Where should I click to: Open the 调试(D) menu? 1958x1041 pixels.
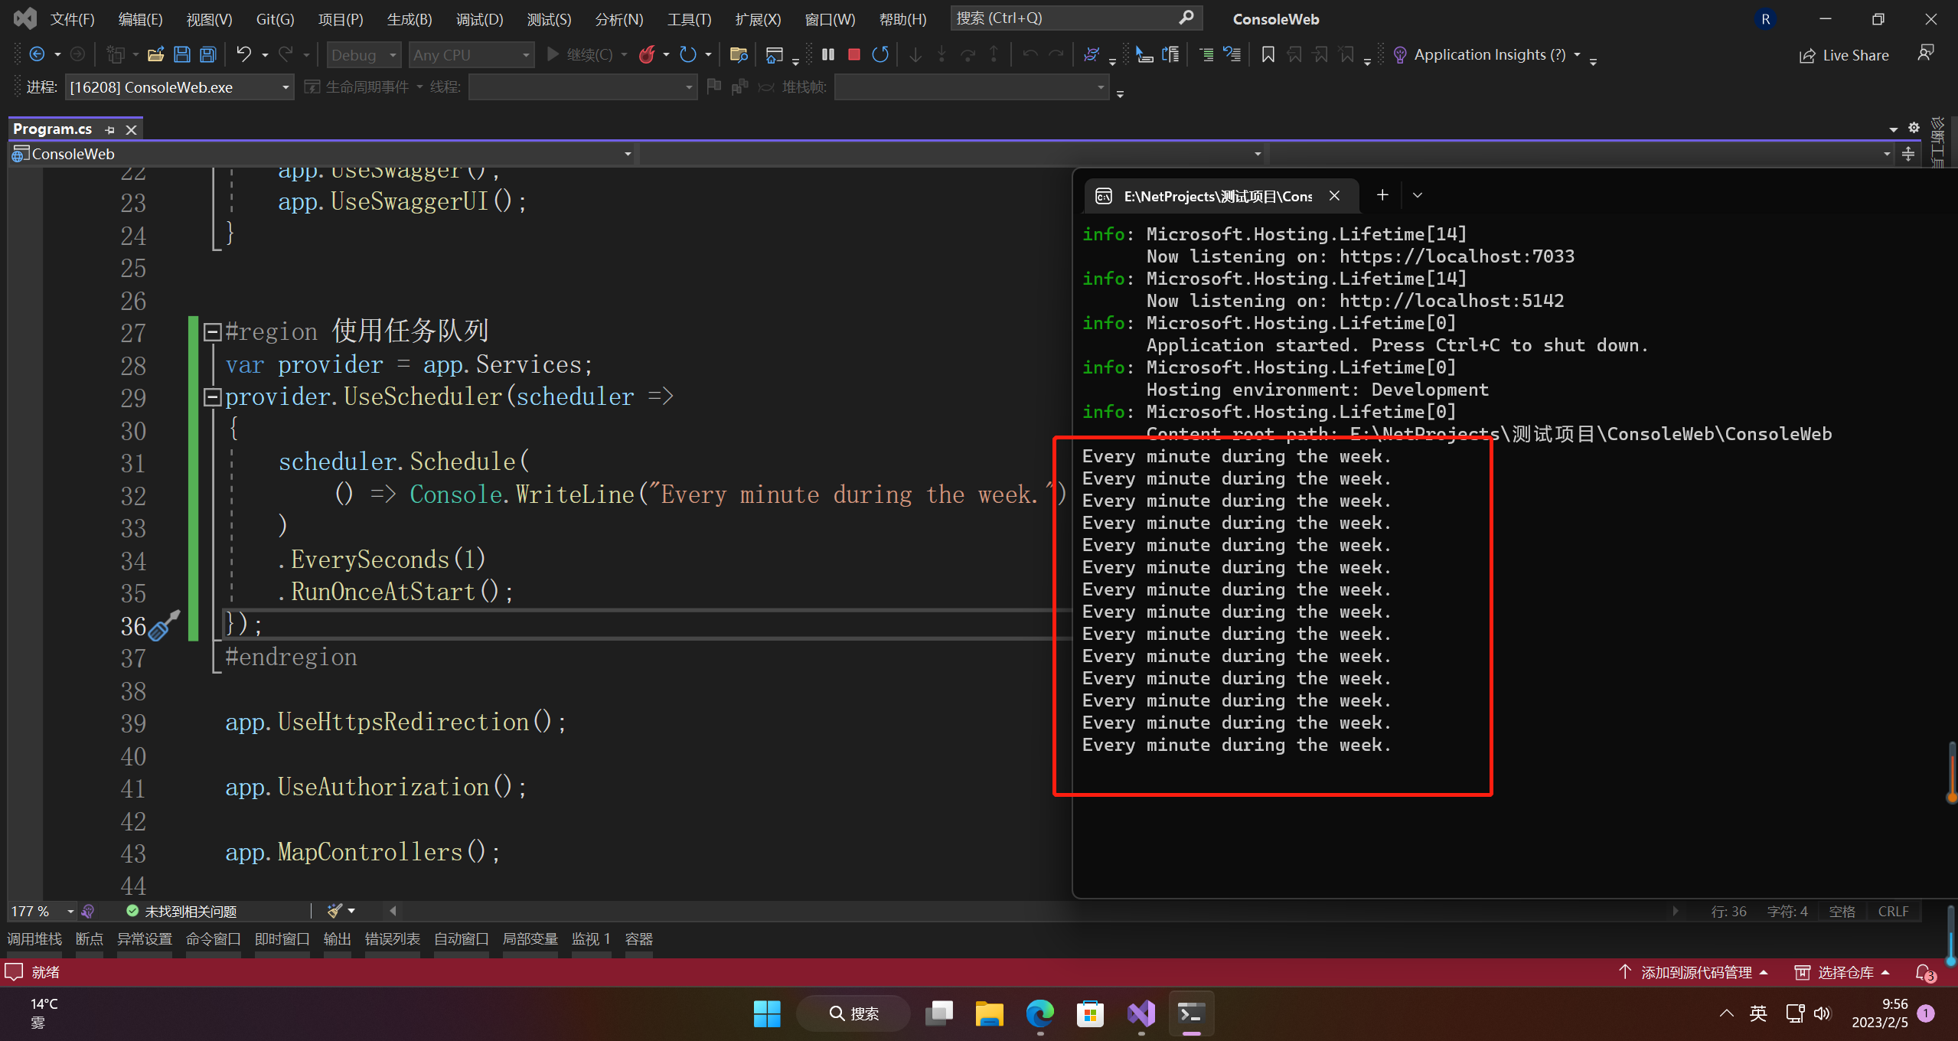tap(479, 19)
